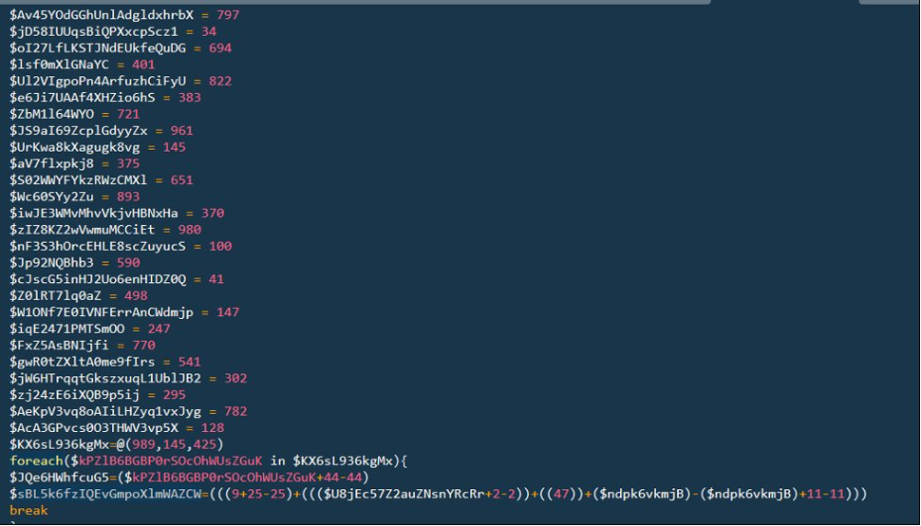
Task: Select the value 721
Action: coord(128,114)
